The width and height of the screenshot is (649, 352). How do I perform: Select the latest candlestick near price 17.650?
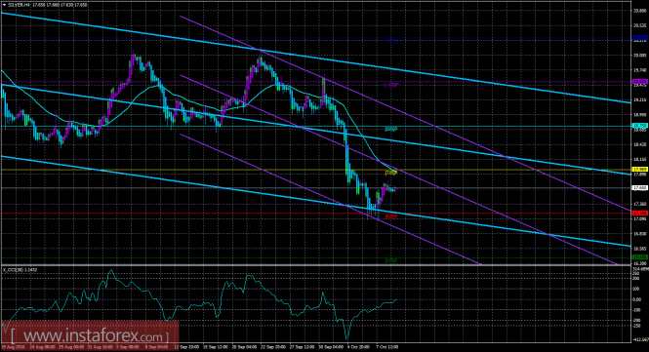(396, 188)
